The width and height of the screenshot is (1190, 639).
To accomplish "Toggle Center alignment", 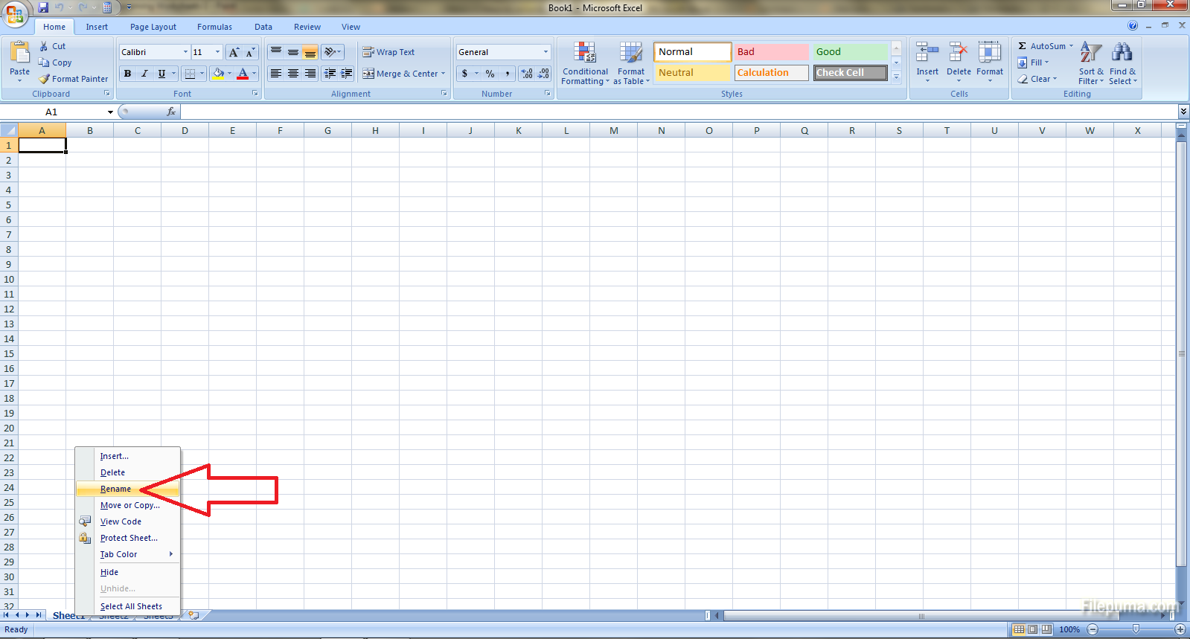I will 293,74.
